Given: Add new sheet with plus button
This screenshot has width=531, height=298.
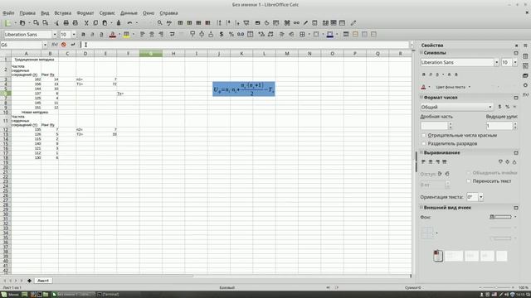Looking at the screenshot, I should click(30, 281).
